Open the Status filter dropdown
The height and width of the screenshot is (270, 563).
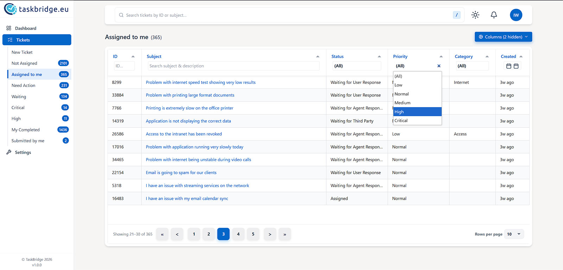tap(357, 66)
